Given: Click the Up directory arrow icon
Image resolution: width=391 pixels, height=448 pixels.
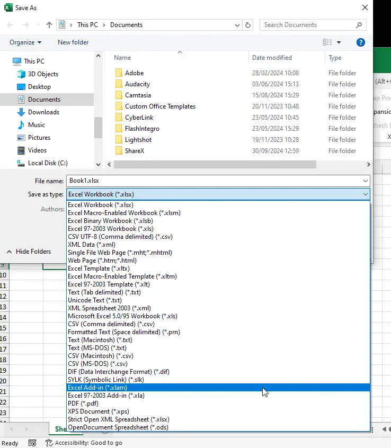Looking at the screenshot, I should coord(49,25).
